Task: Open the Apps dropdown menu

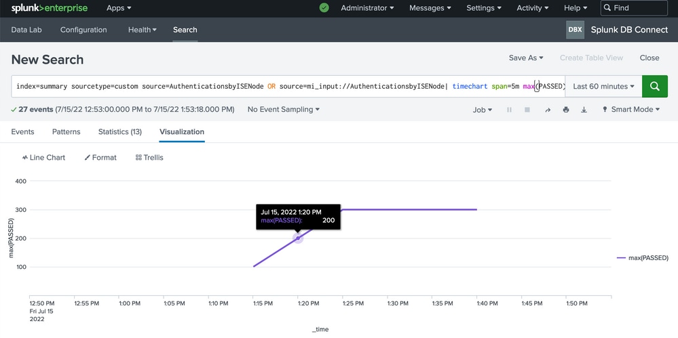Action: tap(119, 7)
